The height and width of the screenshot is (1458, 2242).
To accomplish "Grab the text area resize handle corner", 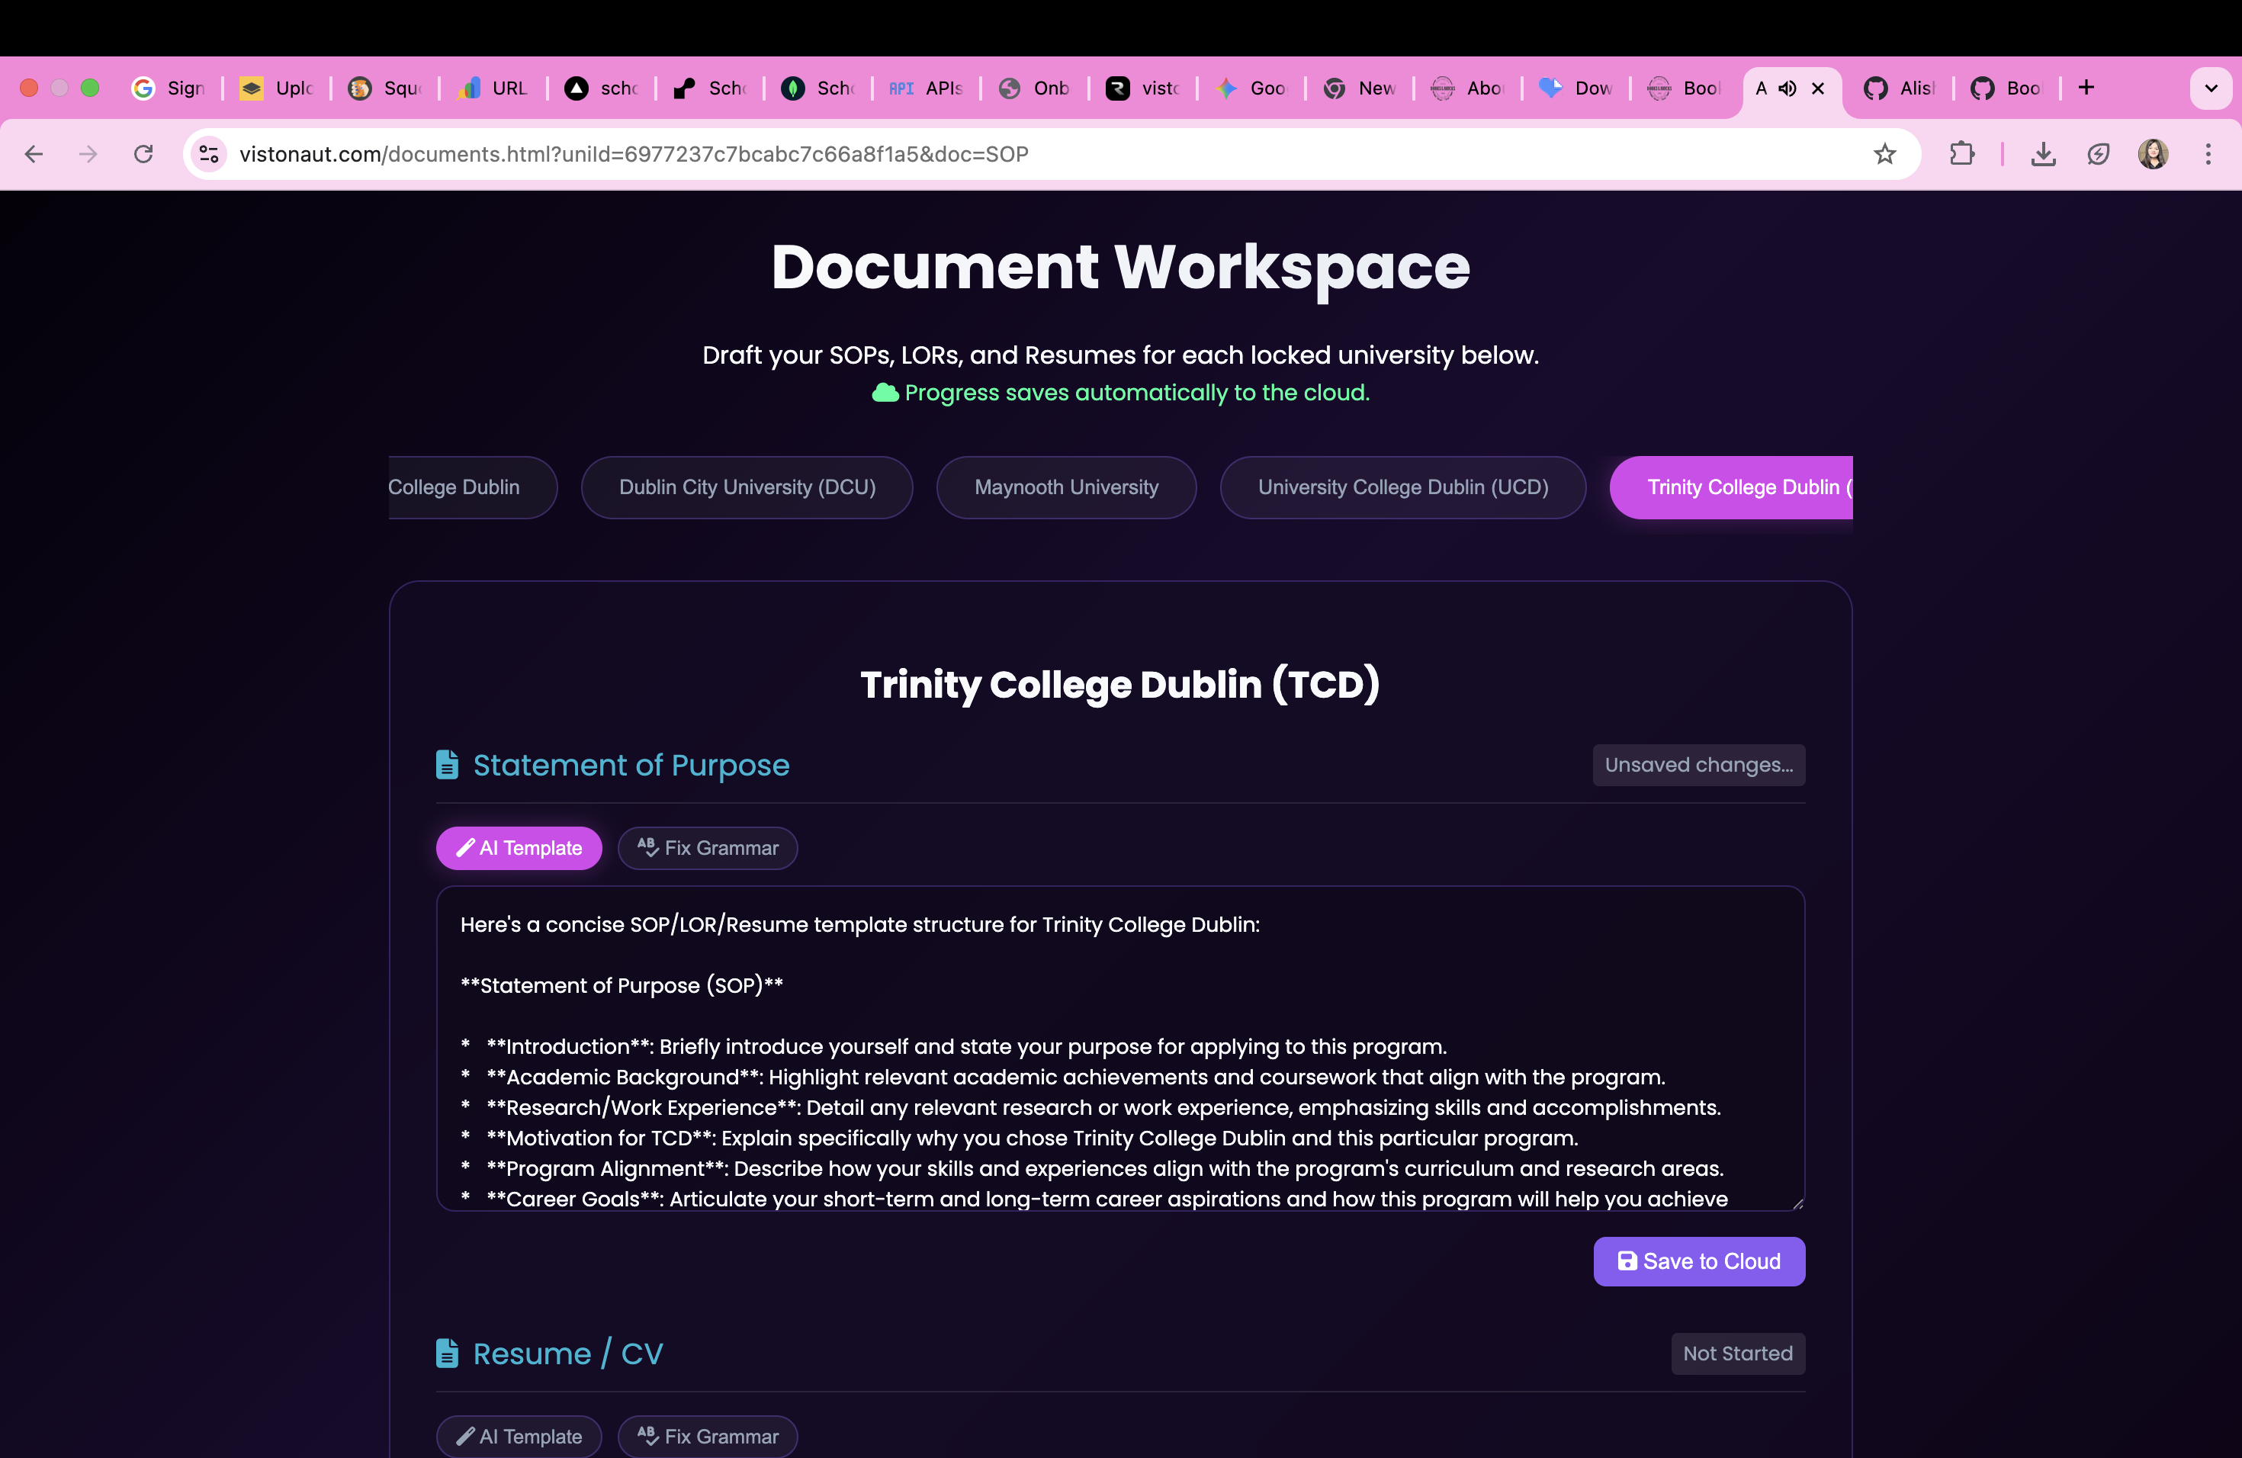I will click(x=1797, y=1204).
